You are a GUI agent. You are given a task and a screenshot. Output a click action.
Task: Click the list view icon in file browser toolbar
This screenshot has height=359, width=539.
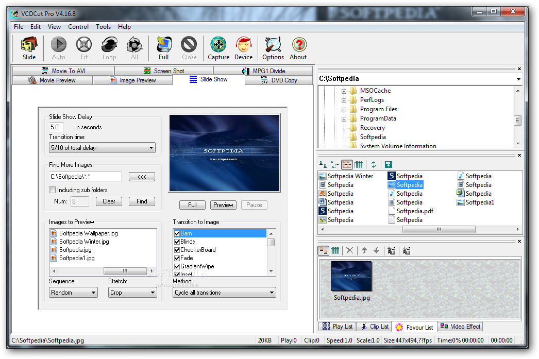pyautogui.click(x=347, y=165)
